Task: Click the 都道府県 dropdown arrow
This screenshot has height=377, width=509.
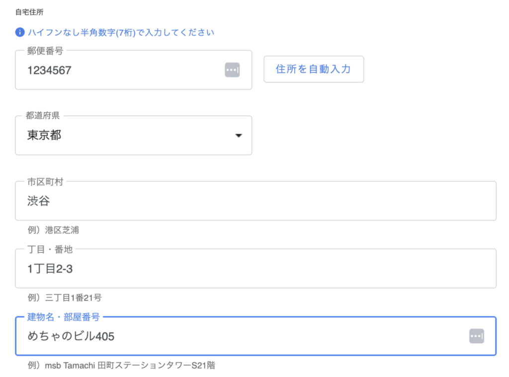Action: 239,136
